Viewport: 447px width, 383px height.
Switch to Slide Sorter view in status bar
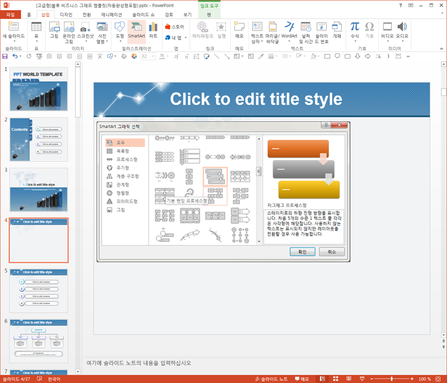click(x=336, y=379)
